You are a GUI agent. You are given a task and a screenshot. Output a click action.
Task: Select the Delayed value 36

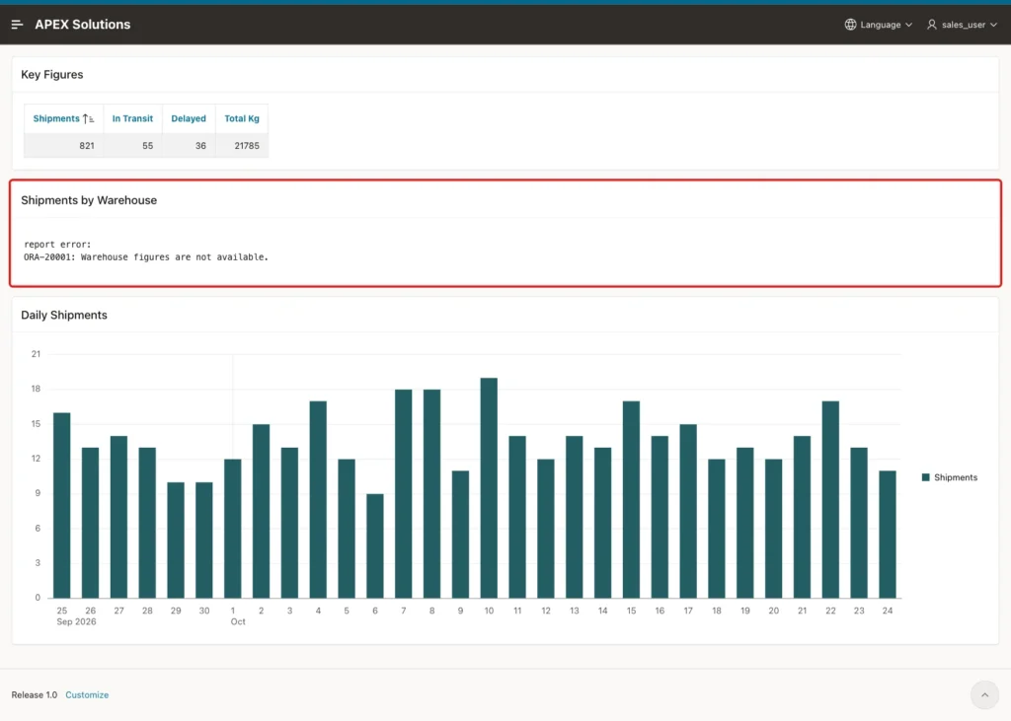(200, 146)
